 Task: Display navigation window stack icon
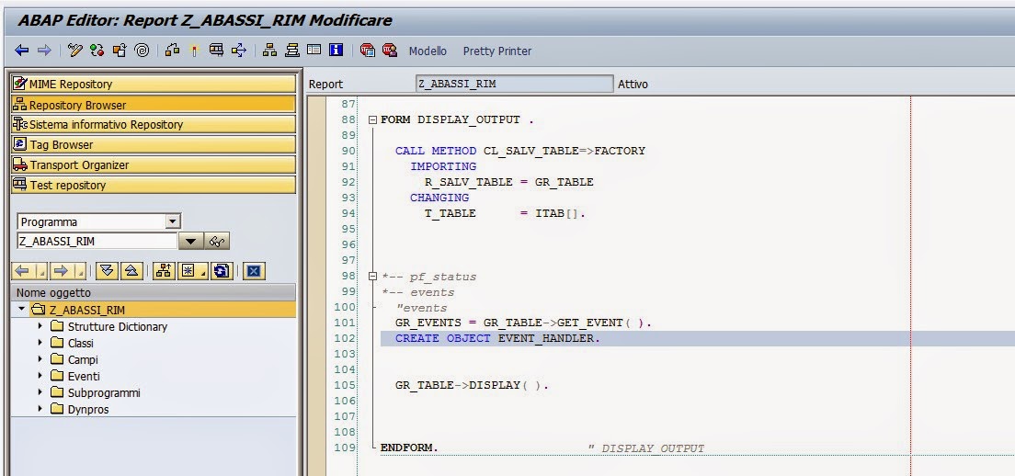pyautogui.click(x=292, y=51)
